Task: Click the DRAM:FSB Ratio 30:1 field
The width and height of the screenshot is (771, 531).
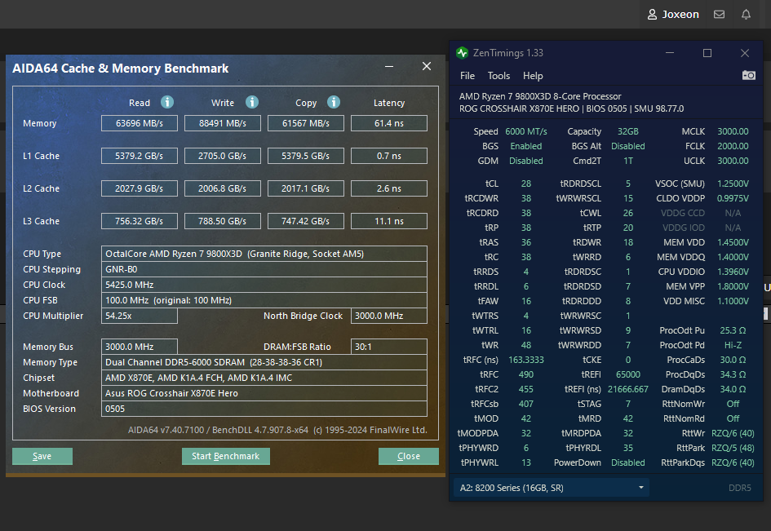Action: pyautogui.click(x=389, y=347)
